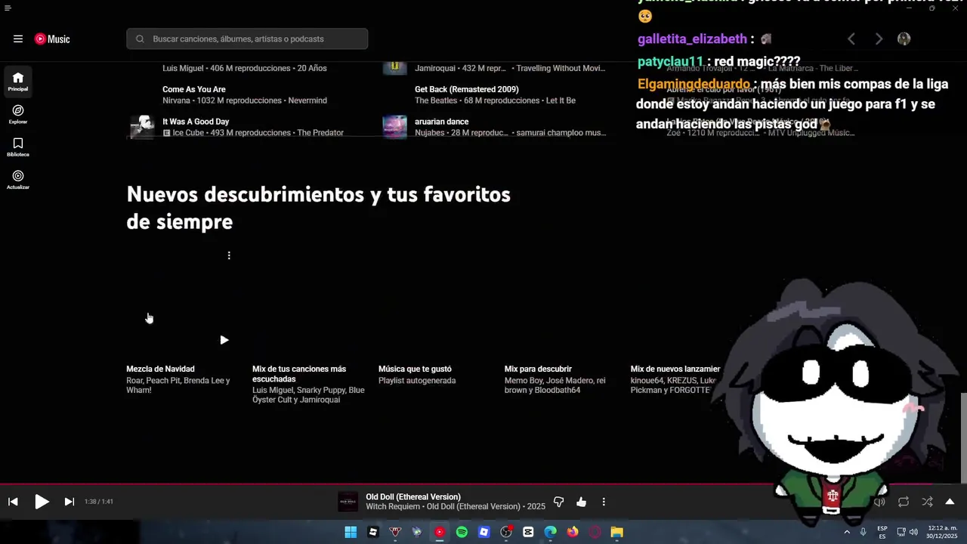Open options menu for Mezcla de Navidad
967x544 pixels.
click(229, 255)
